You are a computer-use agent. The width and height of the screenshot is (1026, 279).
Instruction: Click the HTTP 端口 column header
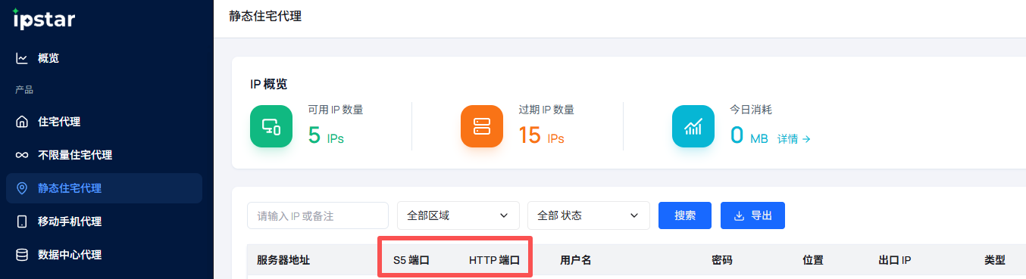(494, 260)
